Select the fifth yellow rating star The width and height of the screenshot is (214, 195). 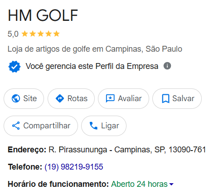click(x=56, y=34)
